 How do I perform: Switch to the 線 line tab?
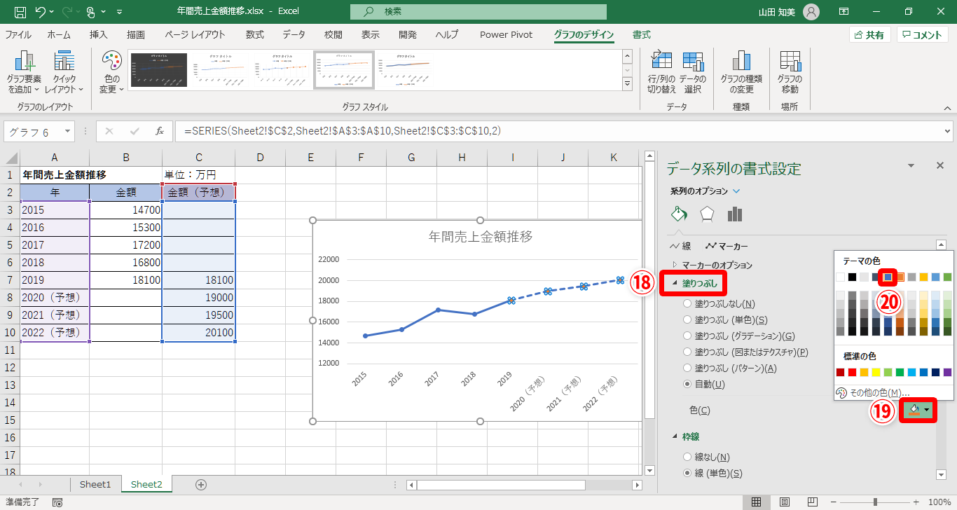click(681, 246)
